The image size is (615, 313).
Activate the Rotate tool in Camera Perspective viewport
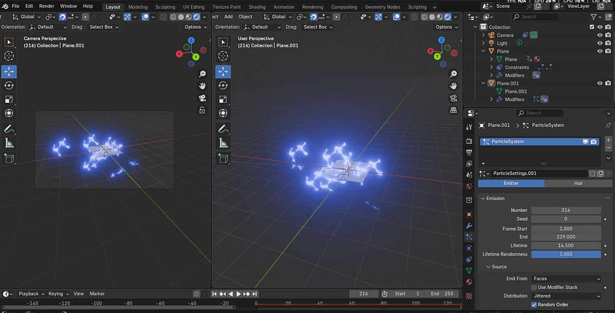(9, 85)
